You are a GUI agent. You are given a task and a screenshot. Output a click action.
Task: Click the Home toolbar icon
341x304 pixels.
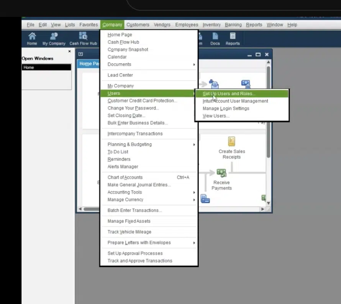[32, 38]
